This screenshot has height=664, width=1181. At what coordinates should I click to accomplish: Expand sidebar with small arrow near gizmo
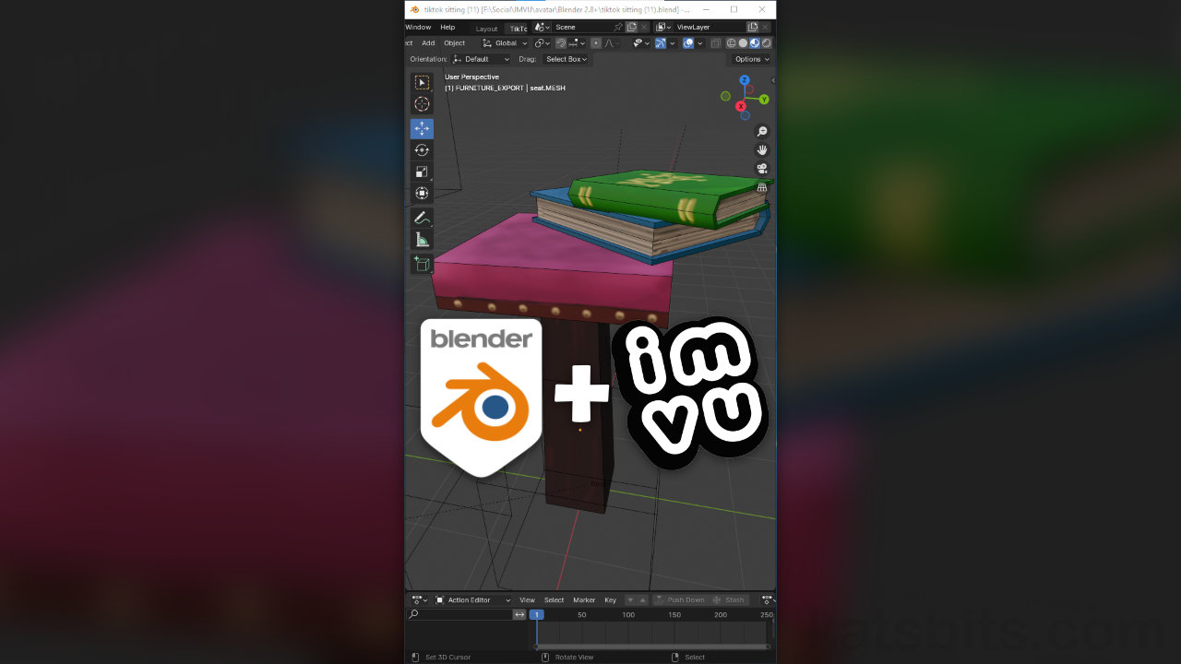(773, 81)
